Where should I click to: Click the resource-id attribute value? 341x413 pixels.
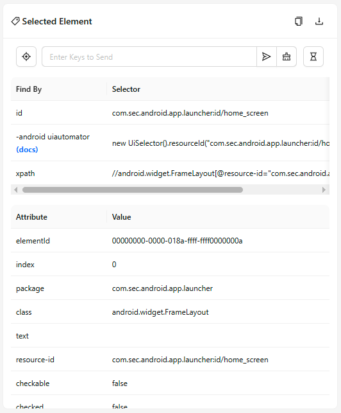190,360
